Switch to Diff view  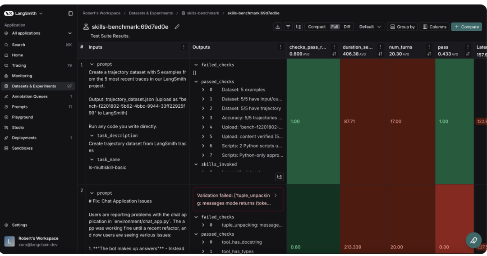347,27
